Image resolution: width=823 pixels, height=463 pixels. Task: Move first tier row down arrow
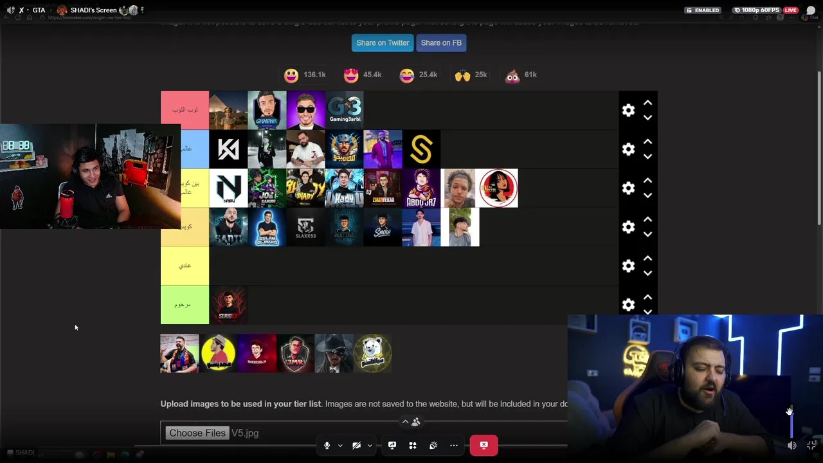pyautogui.click(x=647, y=118)
